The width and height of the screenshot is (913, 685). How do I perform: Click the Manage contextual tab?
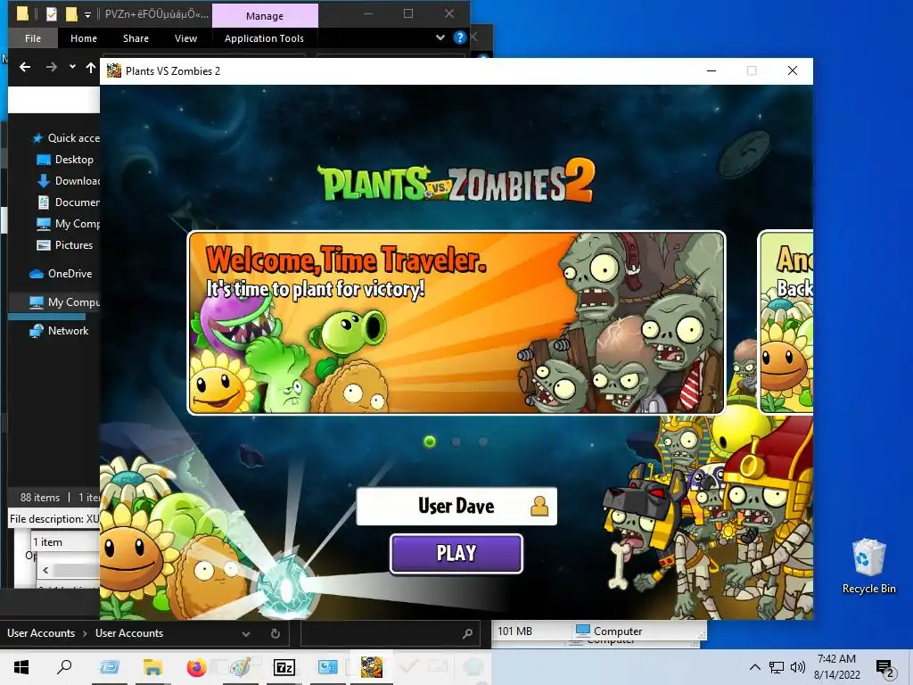pos(265,16)
